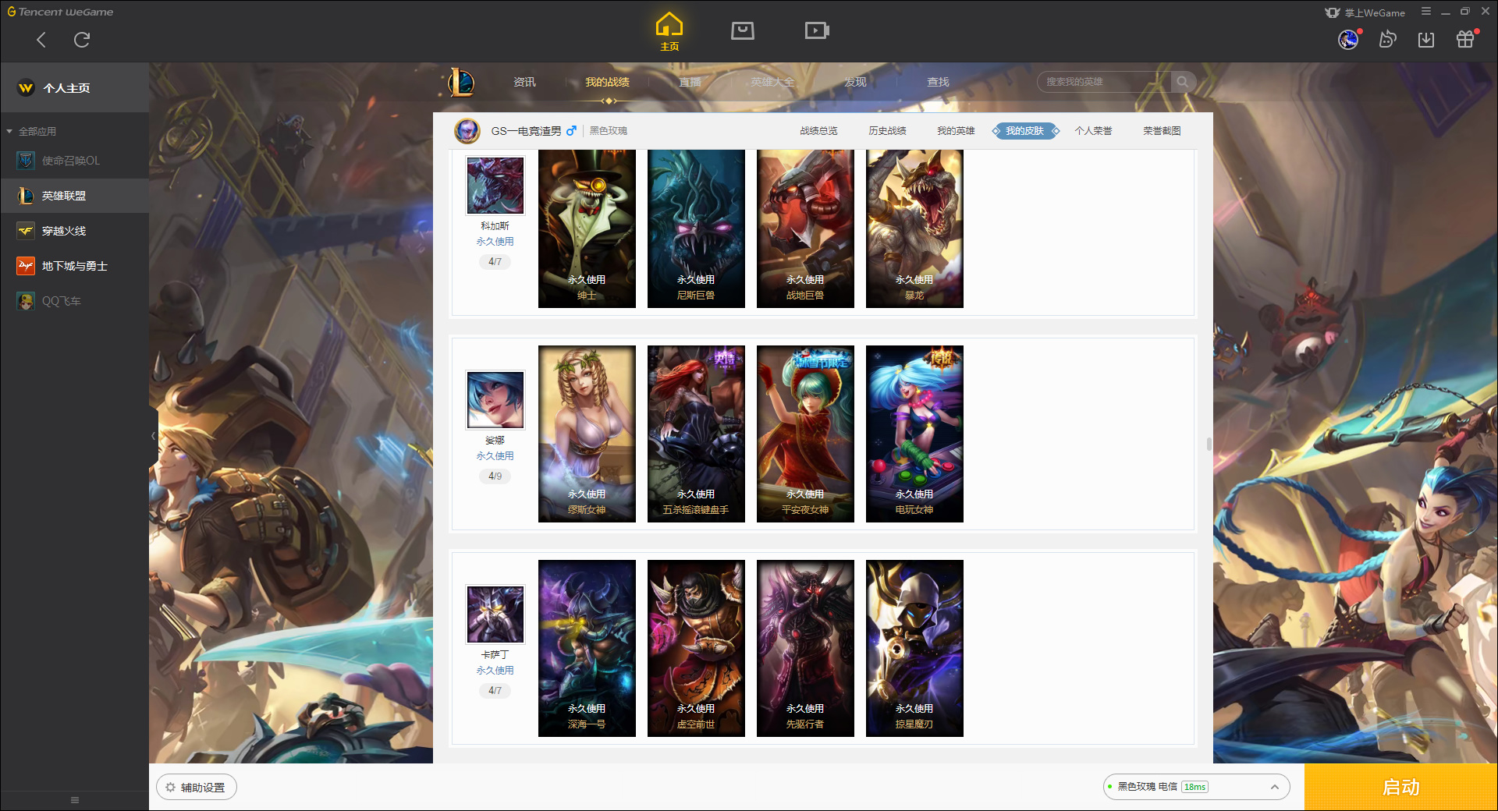Open the 暴龙 skin card
1498x811 pixels.
tap(914, 228)
